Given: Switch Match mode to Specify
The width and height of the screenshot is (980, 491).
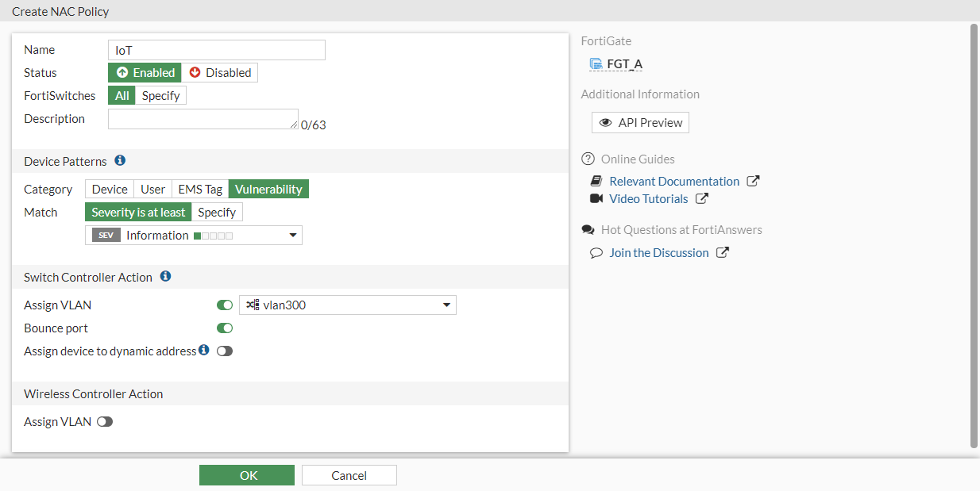Looking at the screenshot, I should [216, 212].
